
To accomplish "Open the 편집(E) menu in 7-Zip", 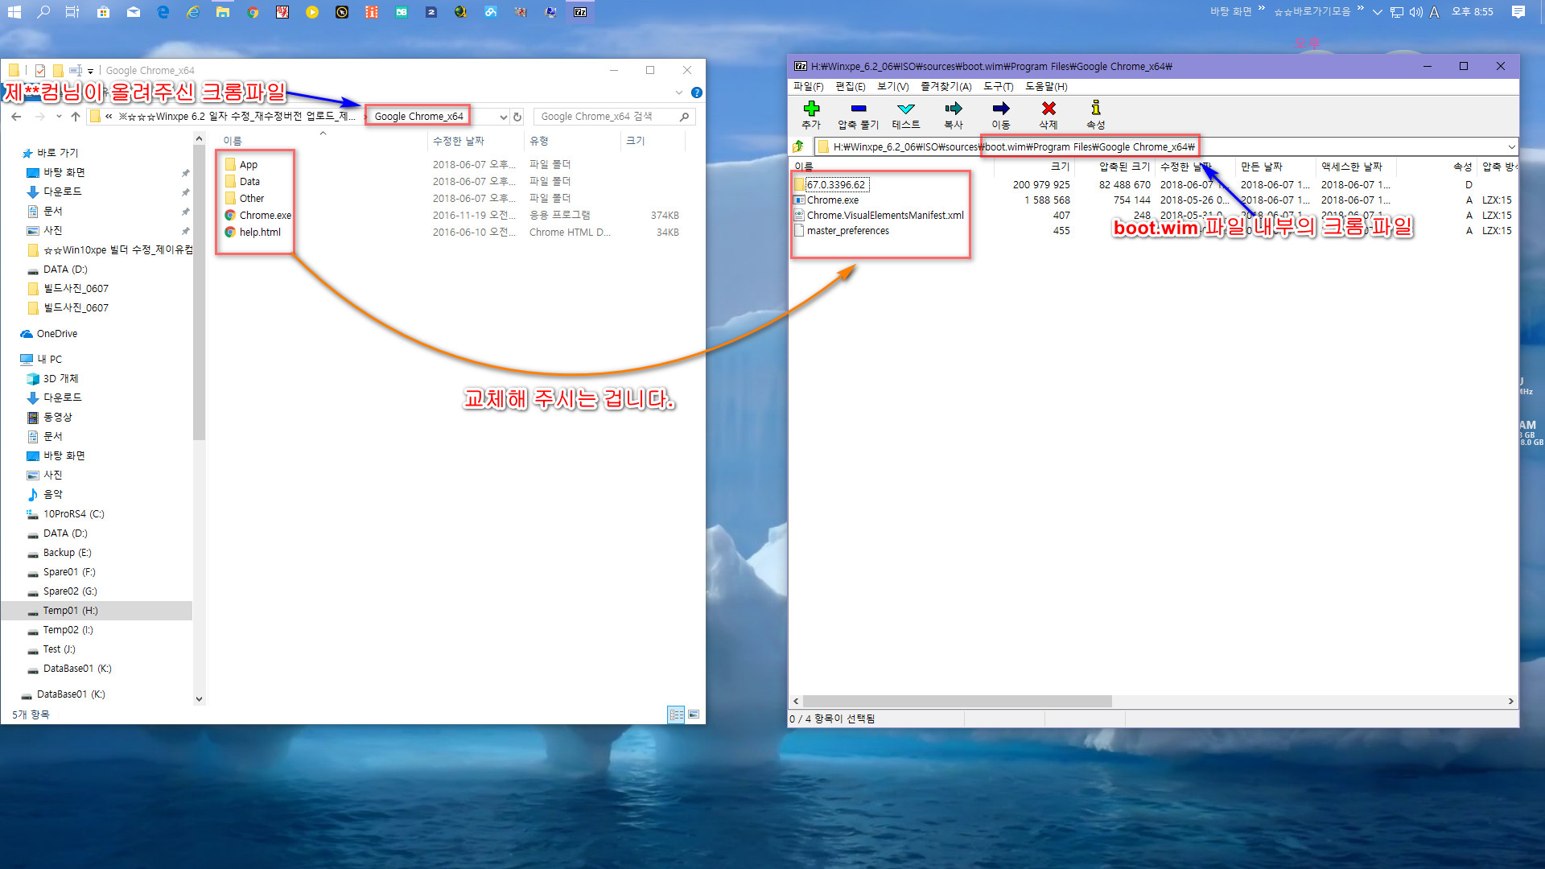I will (x=851, y=86).
